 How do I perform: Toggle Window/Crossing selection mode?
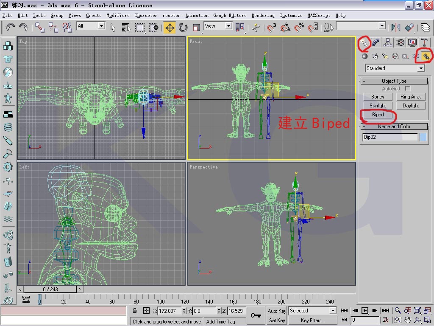pyautogui.click(x=153, y=28)
